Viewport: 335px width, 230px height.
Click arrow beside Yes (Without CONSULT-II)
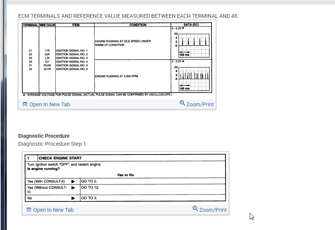73,187
